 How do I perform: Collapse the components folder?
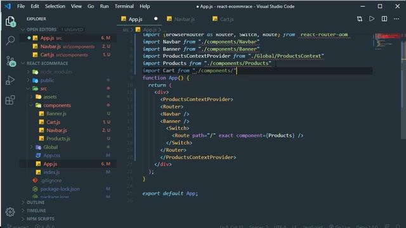[57, 106]
